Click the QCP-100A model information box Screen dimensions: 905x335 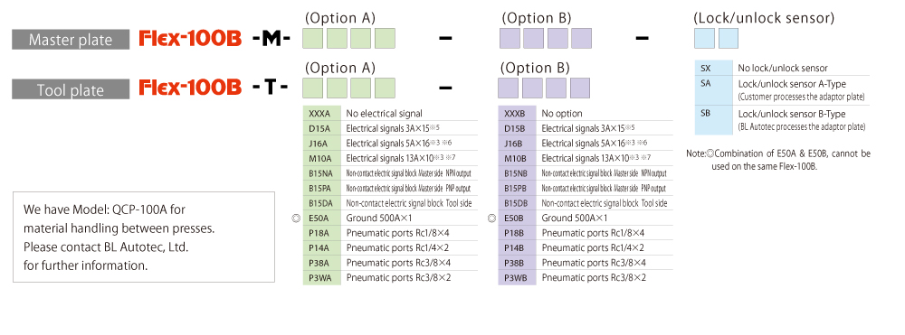click(x=144, y=237)
